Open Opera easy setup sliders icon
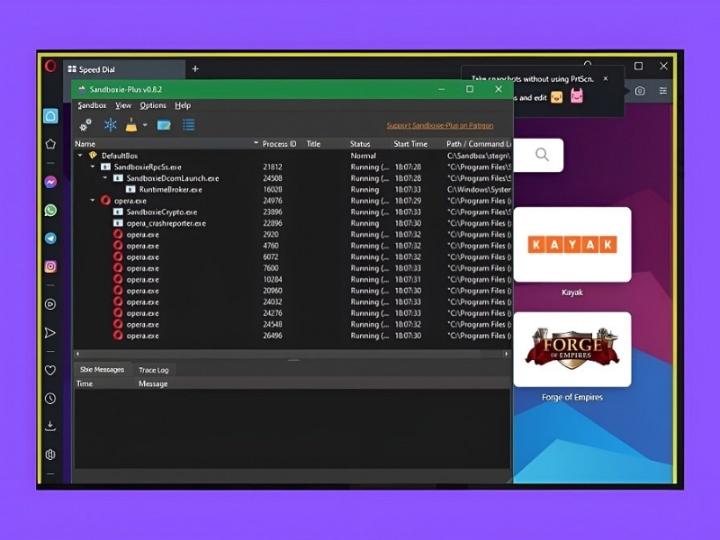Viewport: 720px width, 540px height. 663,91
